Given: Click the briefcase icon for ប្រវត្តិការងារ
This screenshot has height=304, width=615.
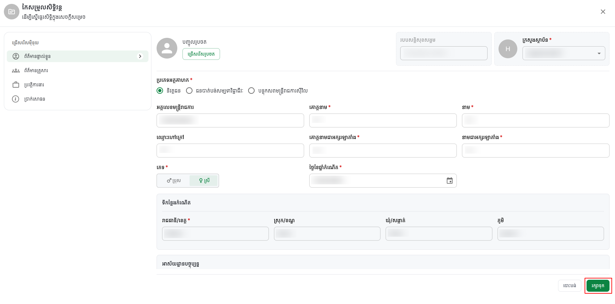Looking at the screenshot, I should [x=16, y=85].
